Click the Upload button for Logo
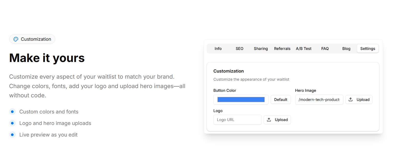The width and height of the screenshot is (404, 167). pyautogui.click(x=277, y=120)
